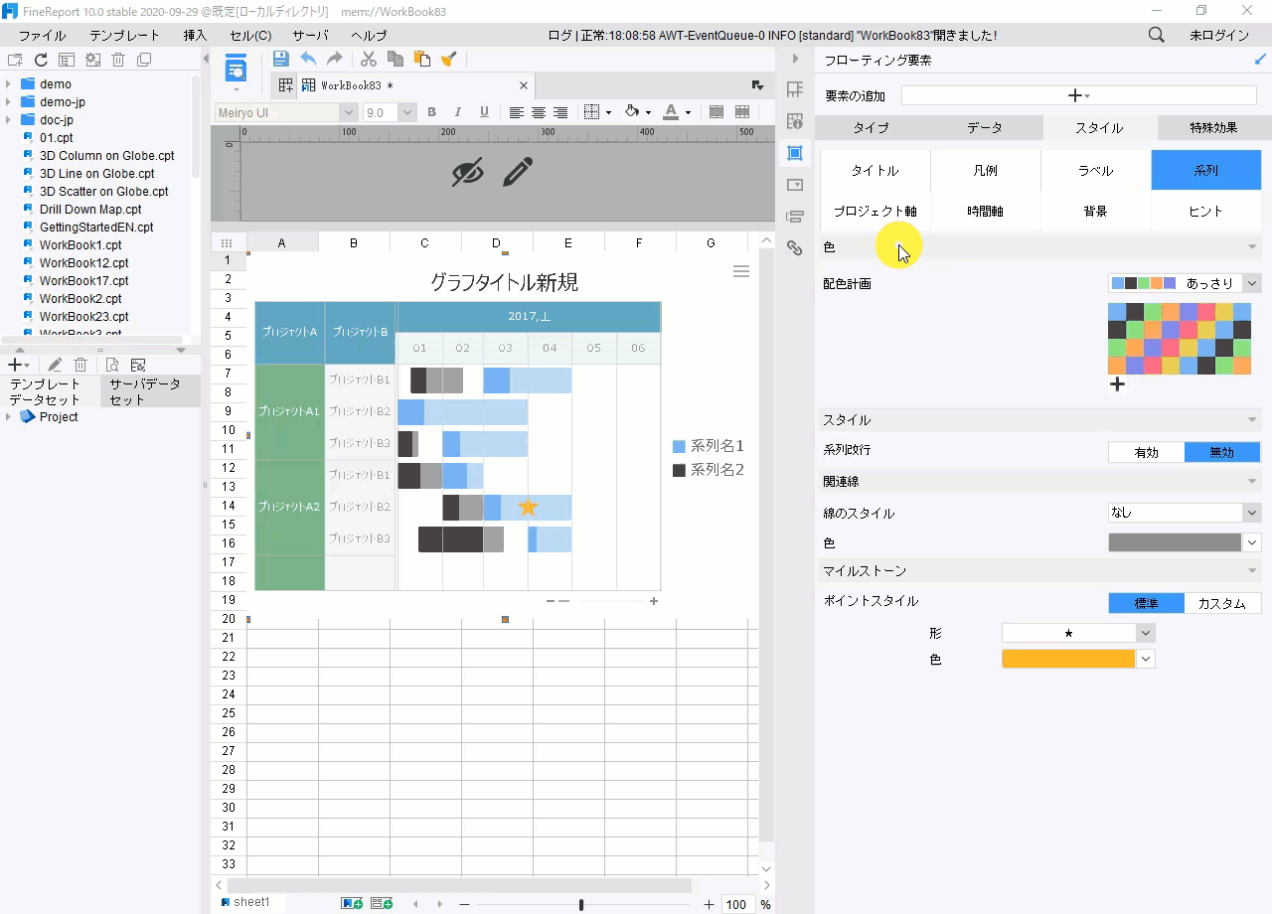Click the chart hamburger menu icon
Viewport: 1272px width, 914px height.
(741, 271)
